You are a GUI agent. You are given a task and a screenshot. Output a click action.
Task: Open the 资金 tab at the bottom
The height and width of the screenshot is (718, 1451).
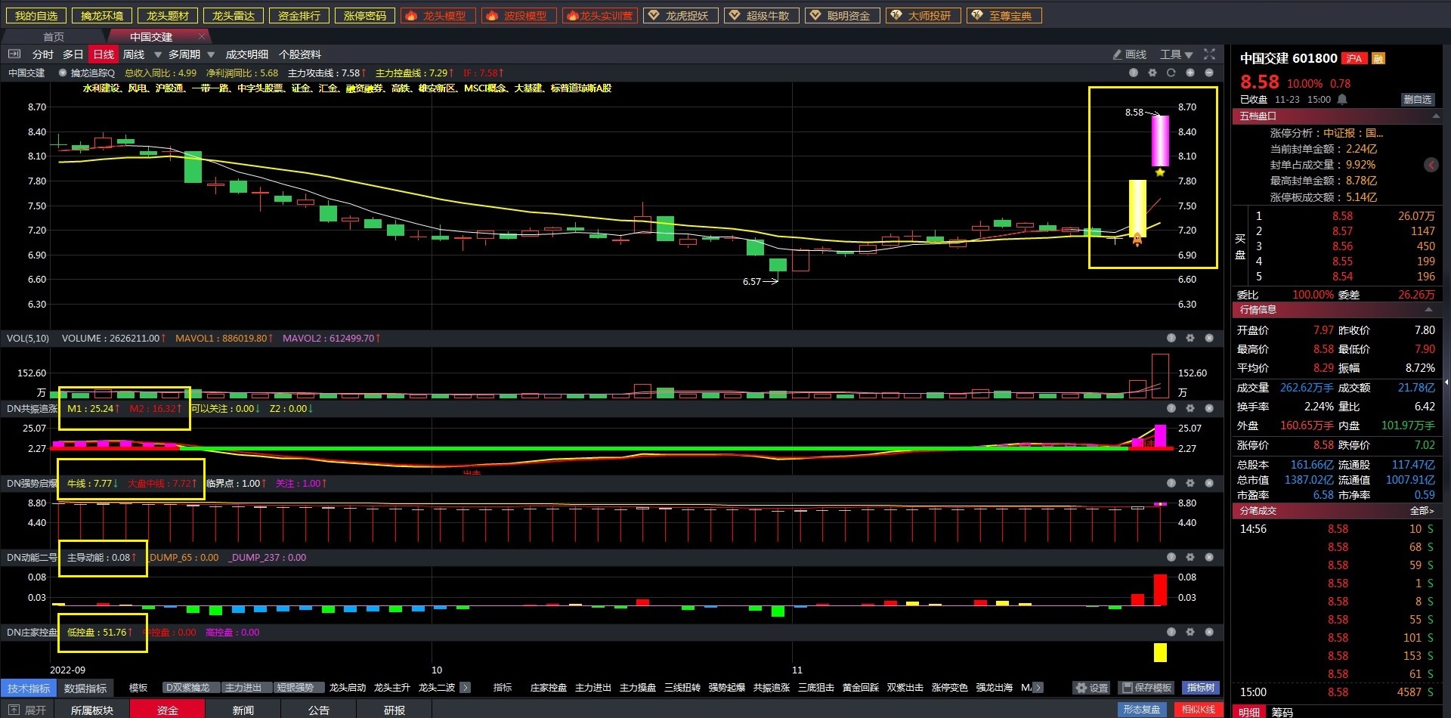pos(167,710)
